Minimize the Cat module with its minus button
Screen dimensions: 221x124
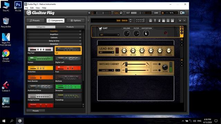coord(182,30)
